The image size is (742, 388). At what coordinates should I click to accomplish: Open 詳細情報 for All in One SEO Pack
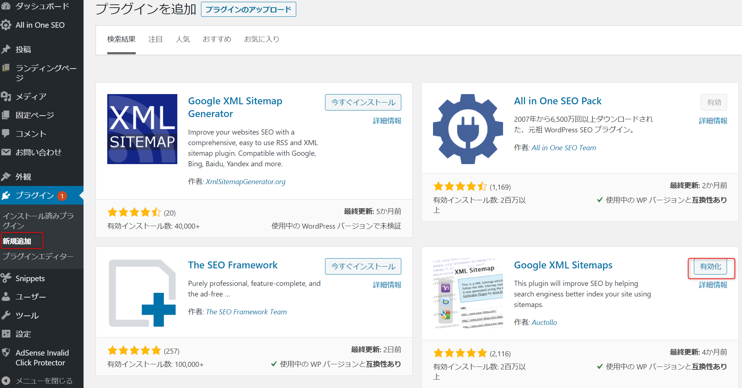pyautogui.click(x=713, y=121)
